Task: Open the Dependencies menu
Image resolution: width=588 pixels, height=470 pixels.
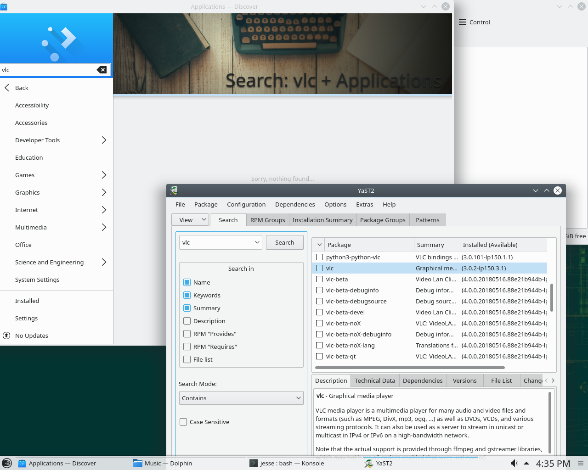Action: point(295,204)
